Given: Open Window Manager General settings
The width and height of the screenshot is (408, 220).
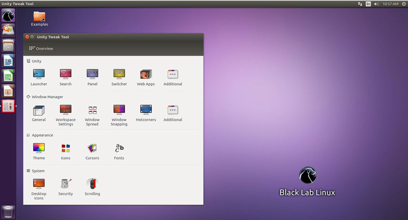Looking at the screenshot, I should pos(39,113).
